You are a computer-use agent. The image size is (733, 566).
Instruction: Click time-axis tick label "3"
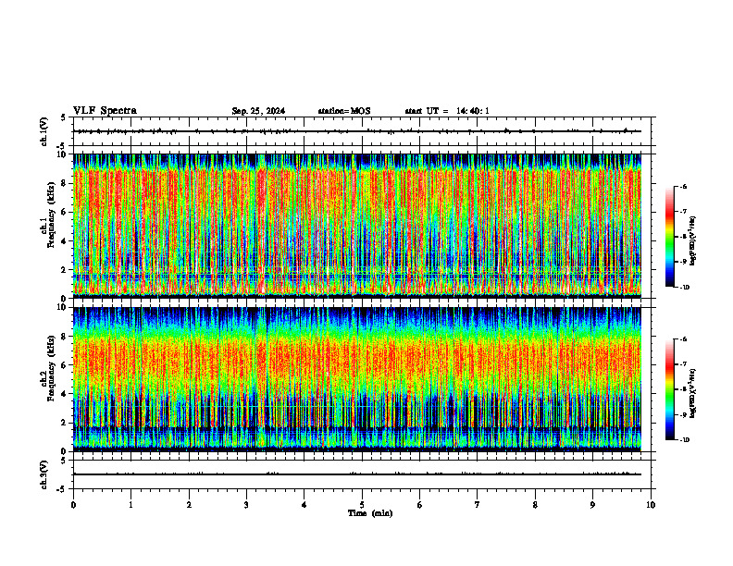click(246, 505)
